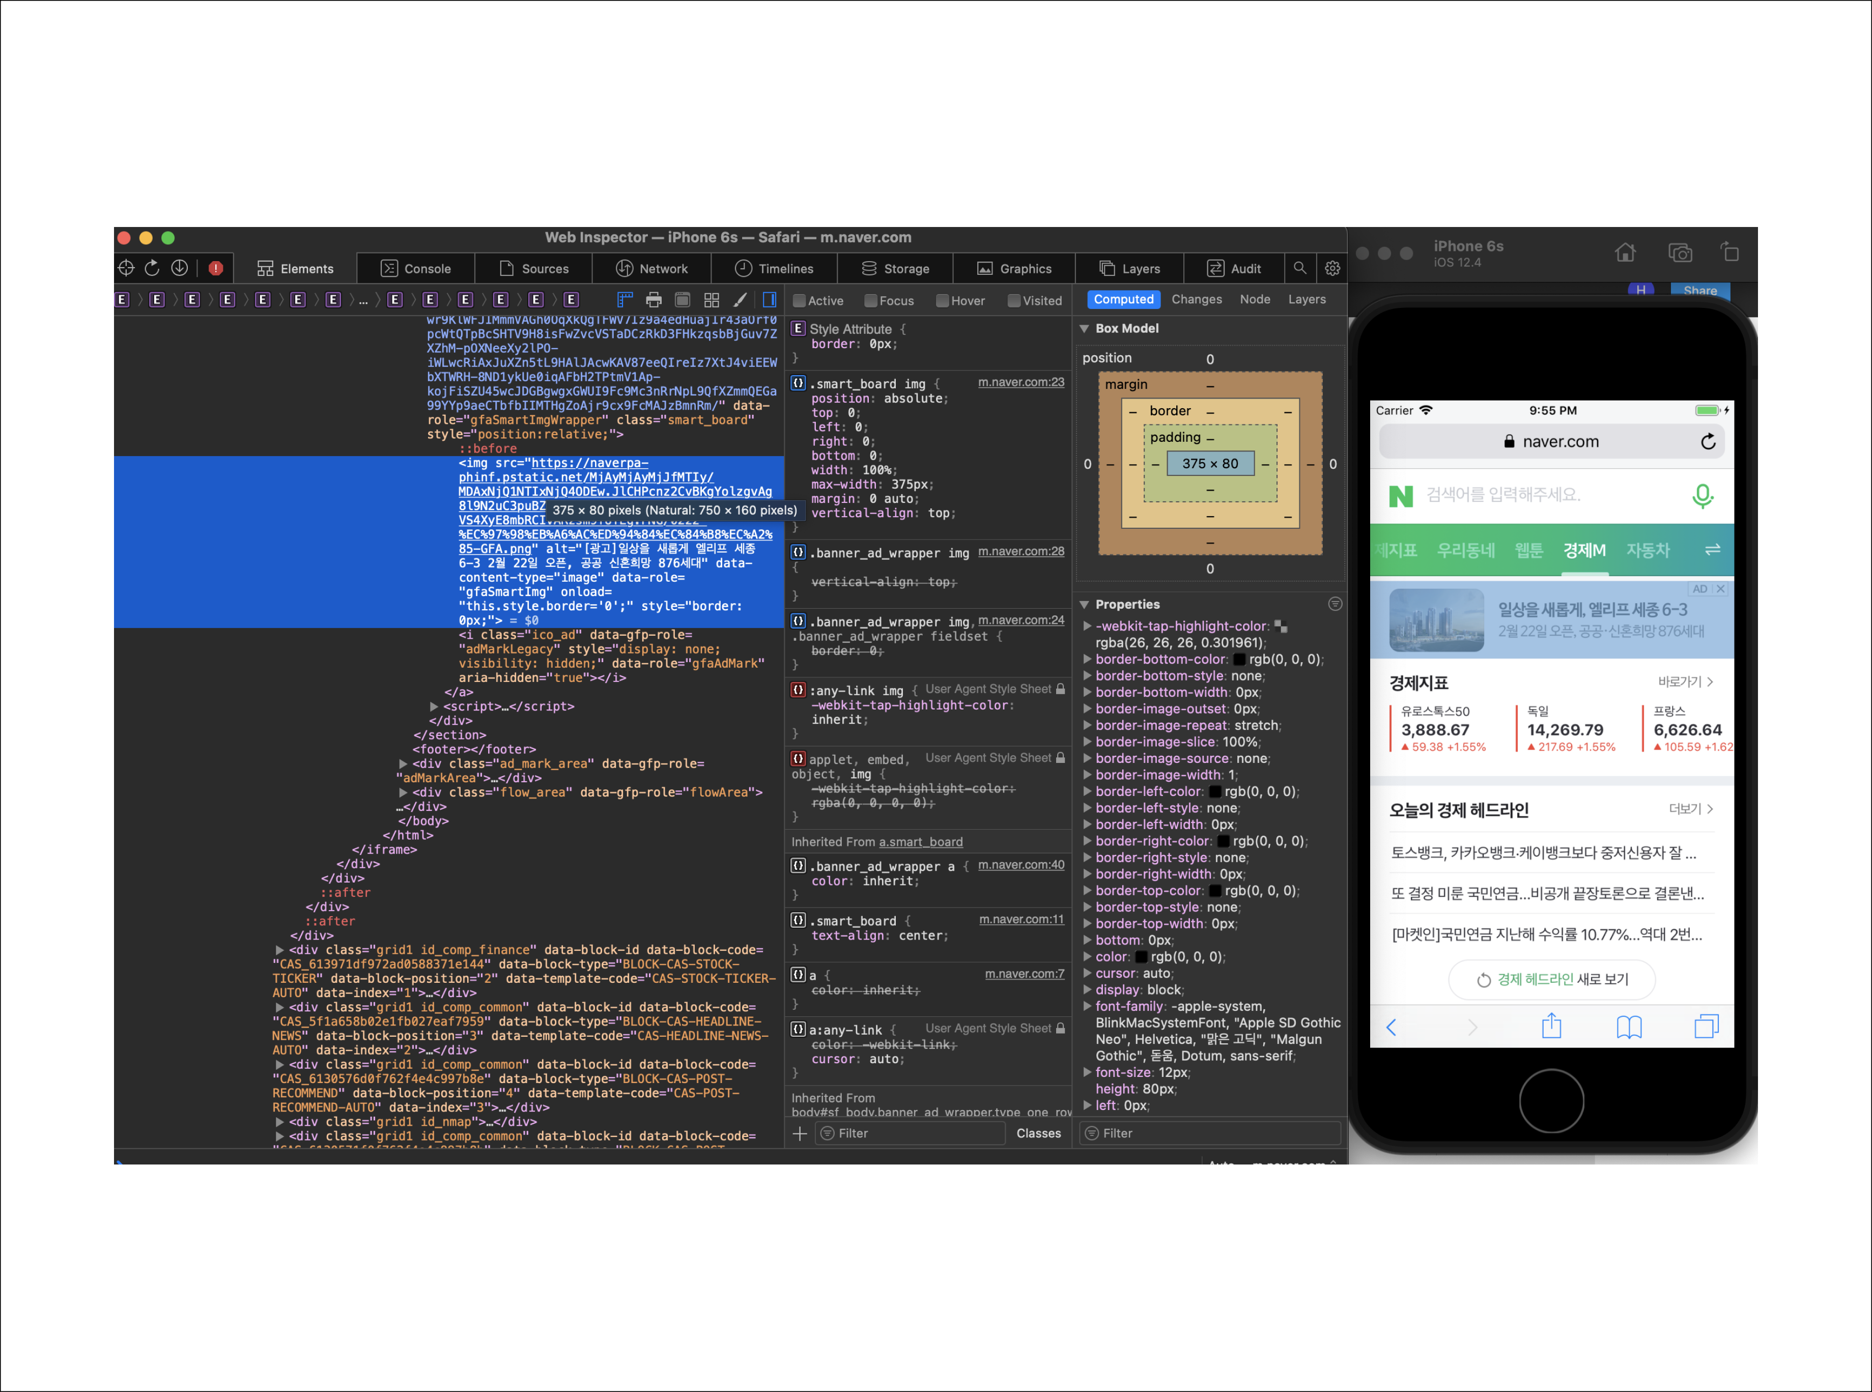Open the inspector settings gear
Screen dimensions: 1872x1392
click(x=1332, y=268)
